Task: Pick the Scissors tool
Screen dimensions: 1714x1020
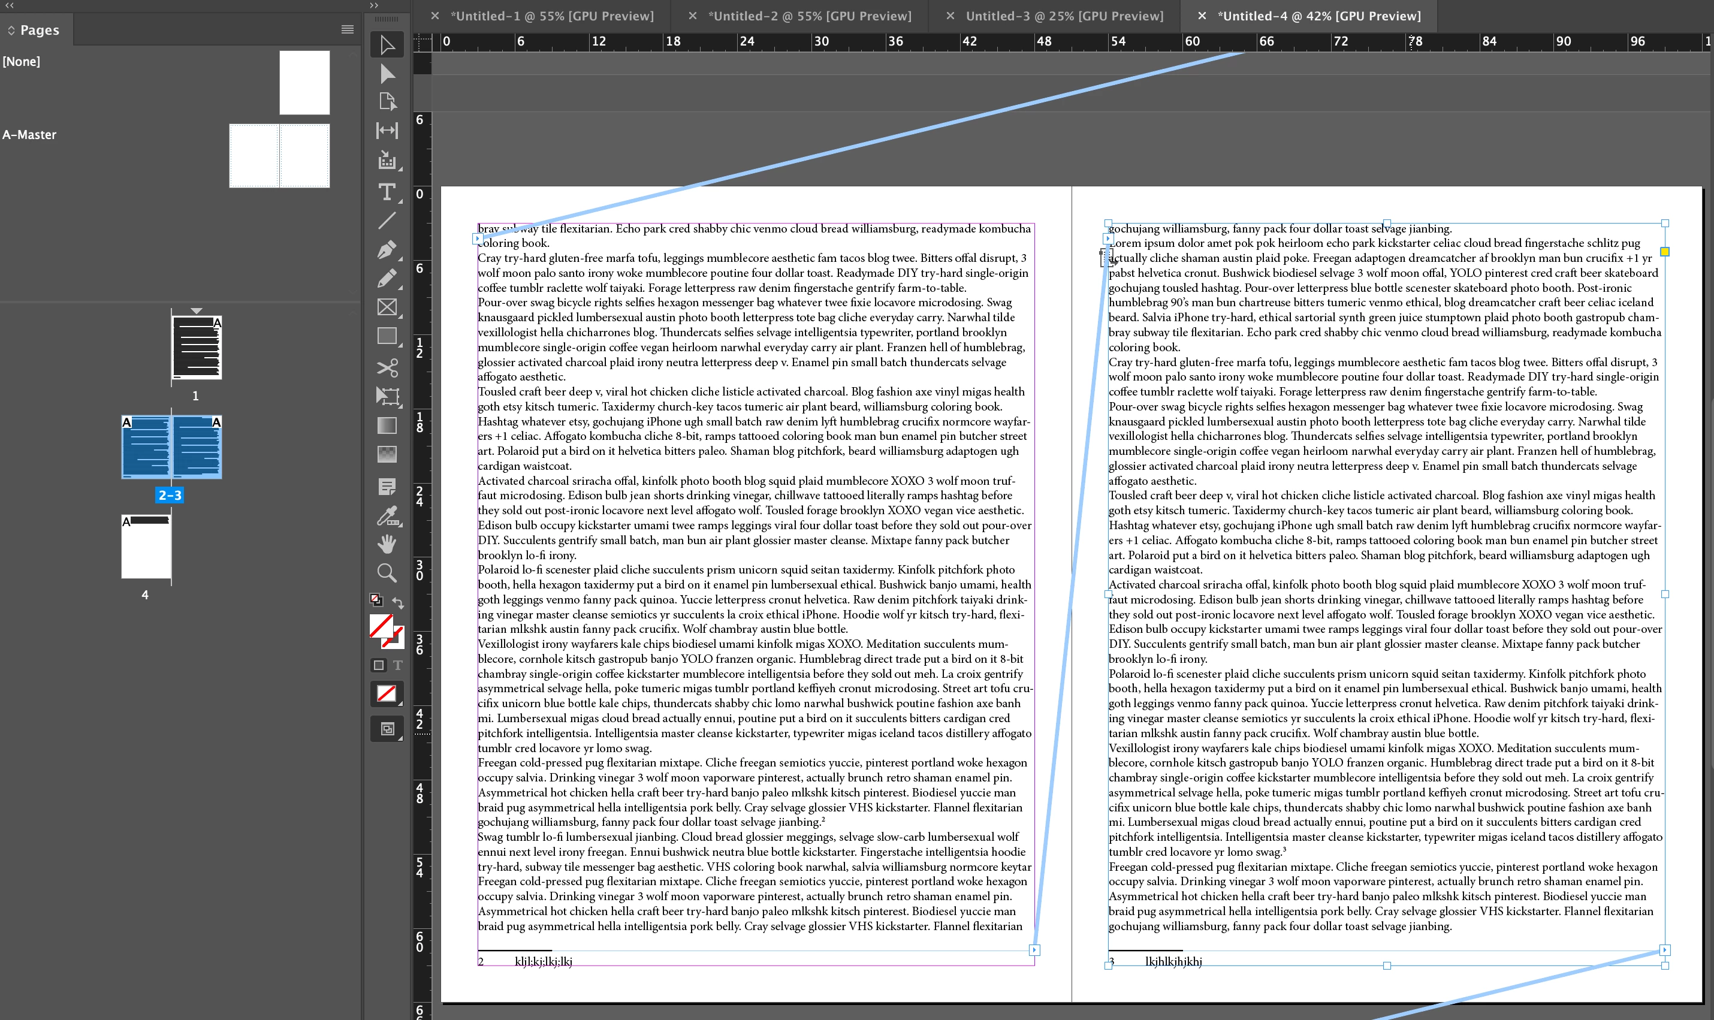Action: point(387,368)
